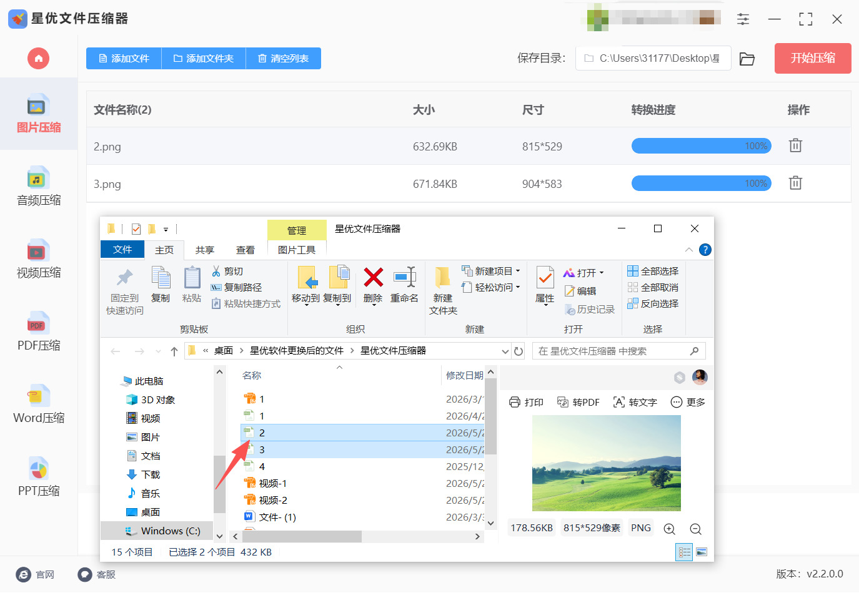Switch to the 共享 ribbon tab
The height and width of the screenshot is (593, 859).
coord(205,250)
